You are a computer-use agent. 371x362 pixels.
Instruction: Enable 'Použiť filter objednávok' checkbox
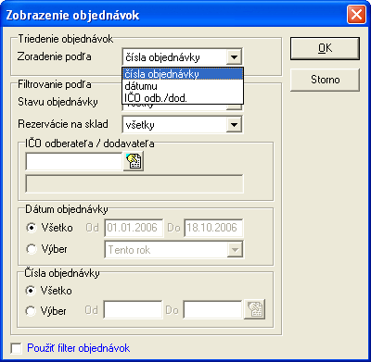click(x=16, y=348)
